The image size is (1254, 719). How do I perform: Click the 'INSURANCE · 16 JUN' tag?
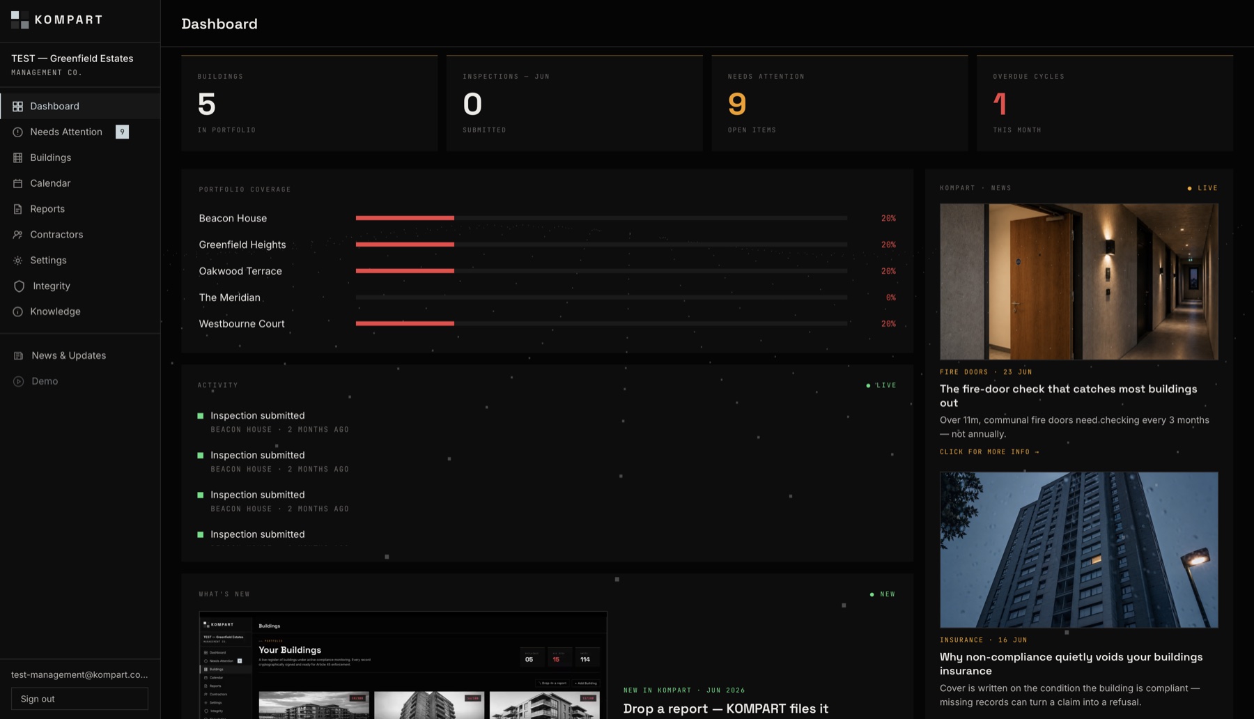(x=984, y=640)
